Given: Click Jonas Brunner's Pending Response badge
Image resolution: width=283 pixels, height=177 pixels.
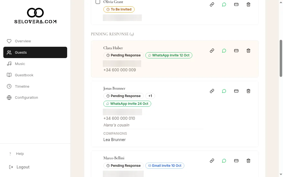Looking at the screenshot, I should tap(124, 96).
